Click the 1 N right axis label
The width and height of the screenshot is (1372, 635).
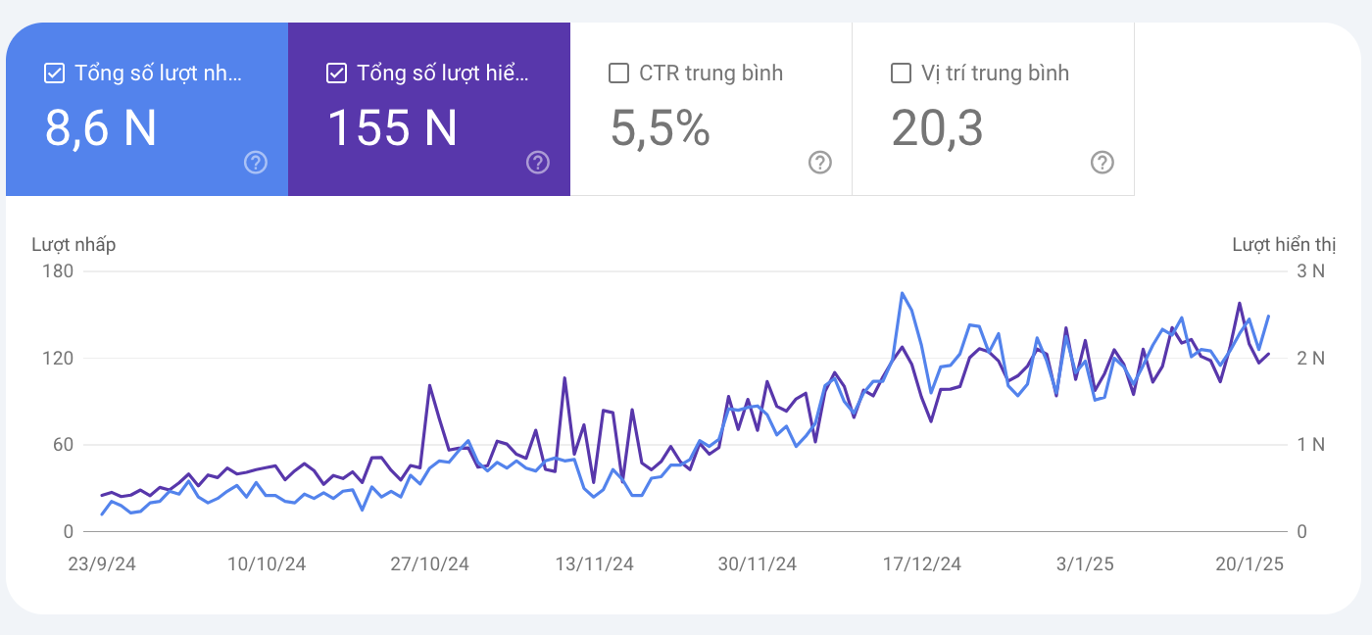point(1310,445)
